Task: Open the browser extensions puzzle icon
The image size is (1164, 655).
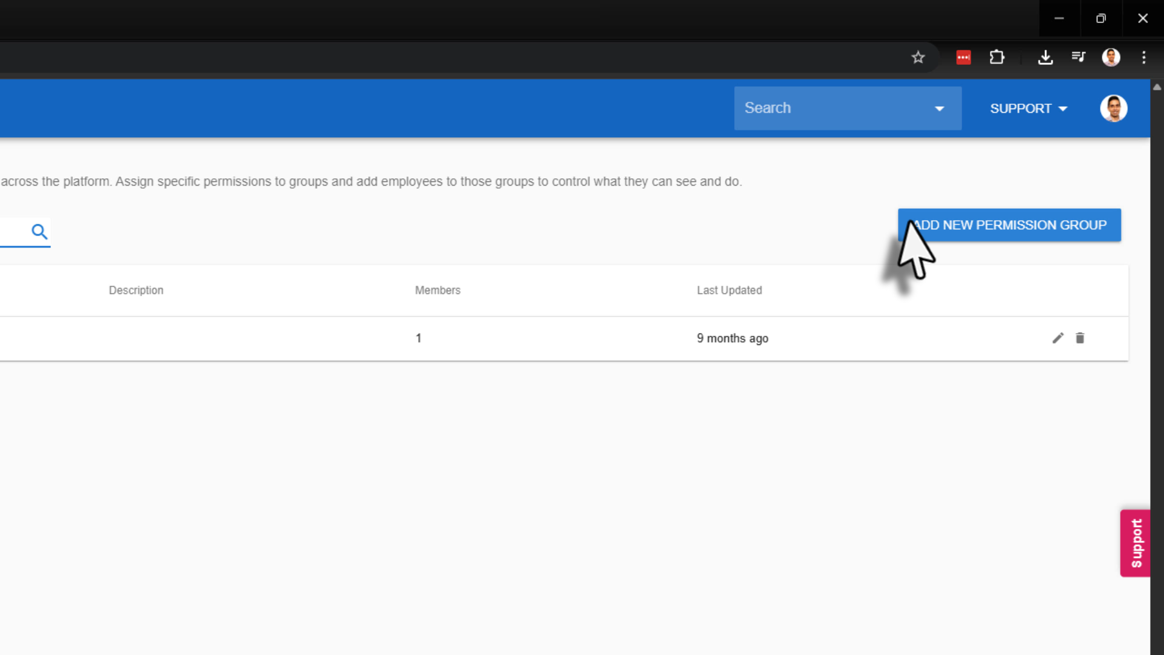Action: point(997,58)
